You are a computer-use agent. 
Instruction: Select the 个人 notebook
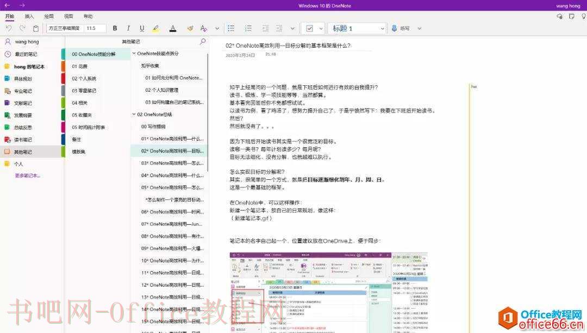[30, 164]
